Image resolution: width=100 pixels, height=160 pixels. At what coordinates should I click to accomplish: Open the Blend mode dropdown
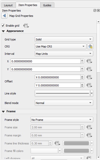tap(64, 103)
